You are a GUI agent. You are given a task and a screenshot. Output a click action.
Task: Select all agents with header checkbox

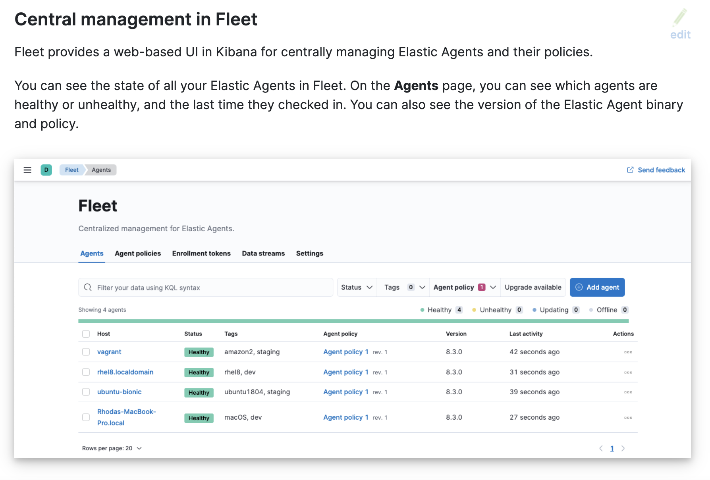pos(86,334)
